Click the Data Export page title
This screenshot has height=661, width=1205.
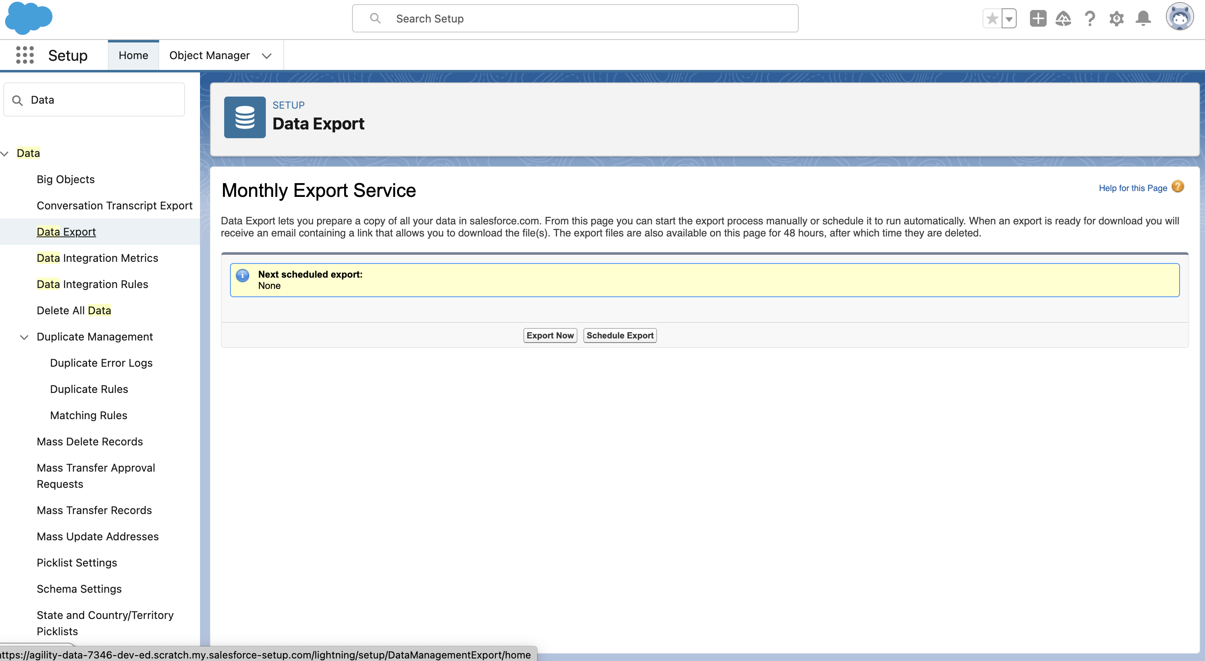pyautogui.click(x=318, y=123)
